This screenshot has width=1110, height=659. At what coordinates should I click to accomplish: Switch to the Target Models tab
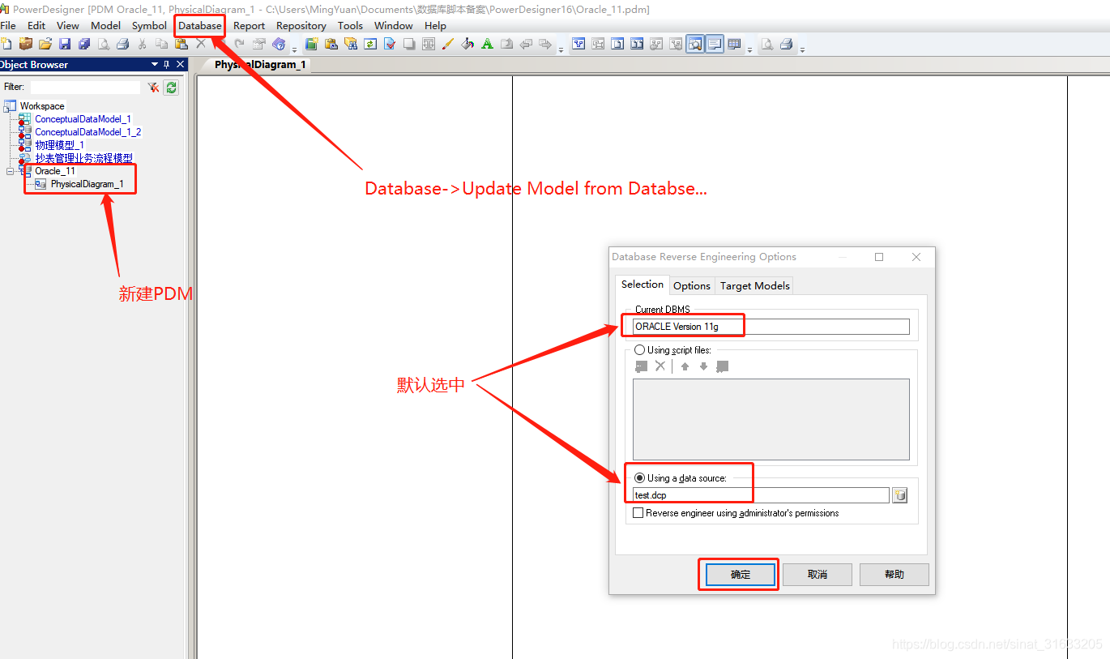[x=755, y=285]
